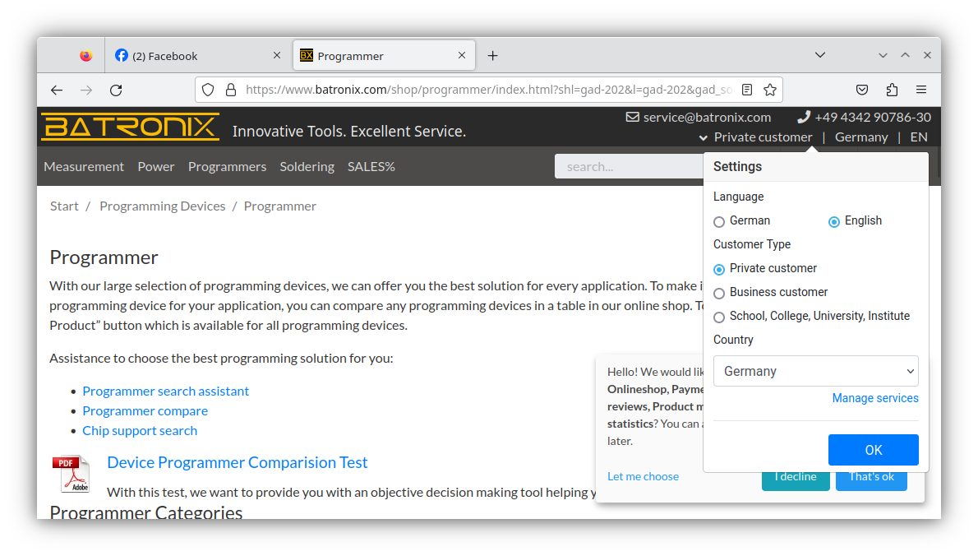
Task: Choose Business customer type
Action: (718, 292)
